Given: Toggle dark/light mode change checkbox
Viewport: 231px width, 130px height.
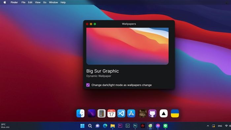Looking at the screenshot, I should point(88,85).
